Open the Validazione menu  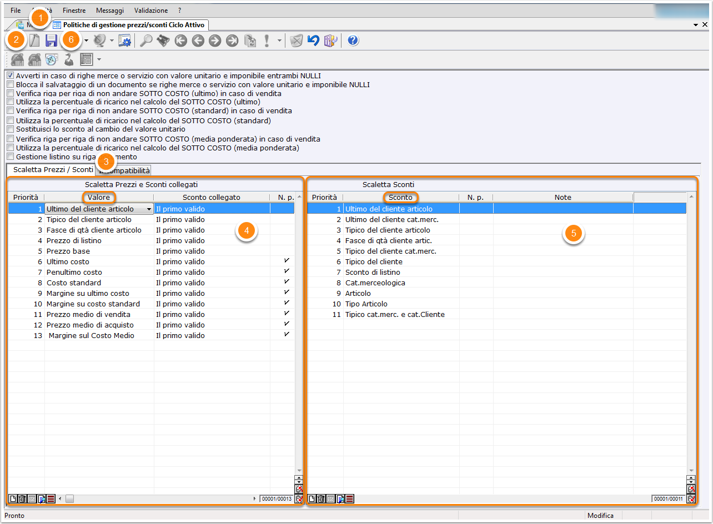pyautogui.click(x=150, y=11)
